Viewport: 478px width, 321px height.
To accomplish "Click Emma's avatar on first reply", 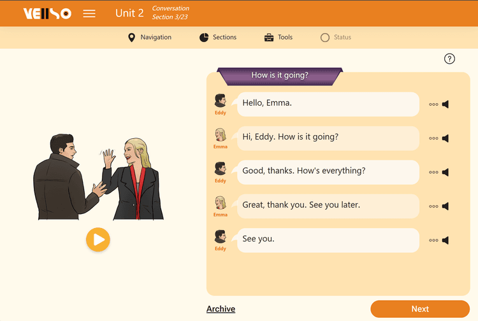I will pos(221,135).
